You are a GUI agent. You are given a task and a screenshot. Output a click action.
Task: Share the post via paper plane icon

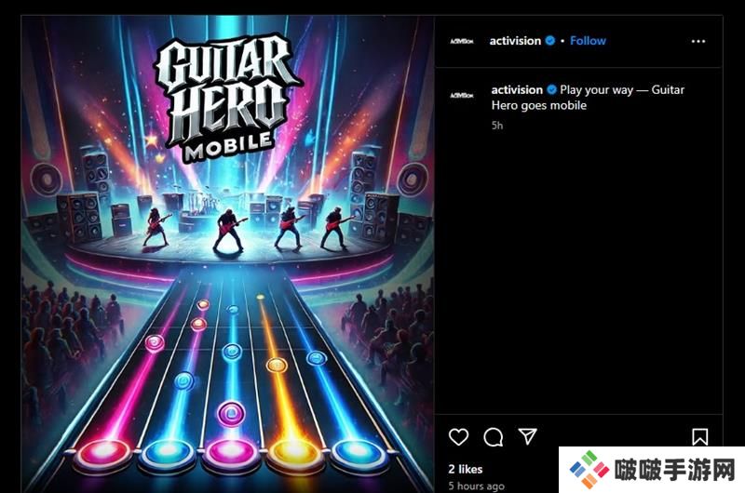tap(527, 436)
